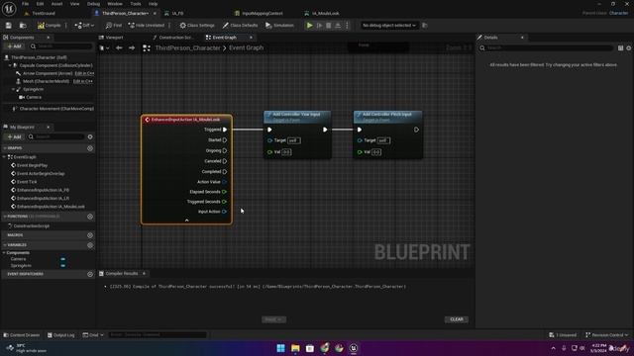Click the Stop icon in toolbar

coord(328,25)
